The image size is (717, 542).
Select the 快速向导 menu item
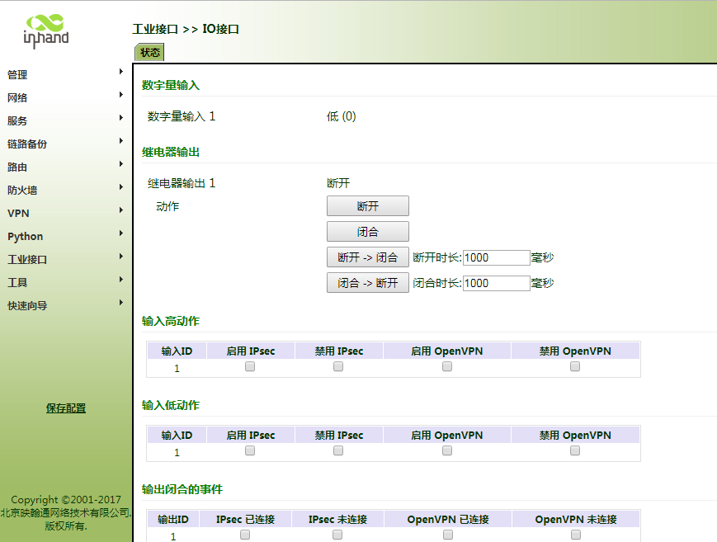(x=27, y=305)
